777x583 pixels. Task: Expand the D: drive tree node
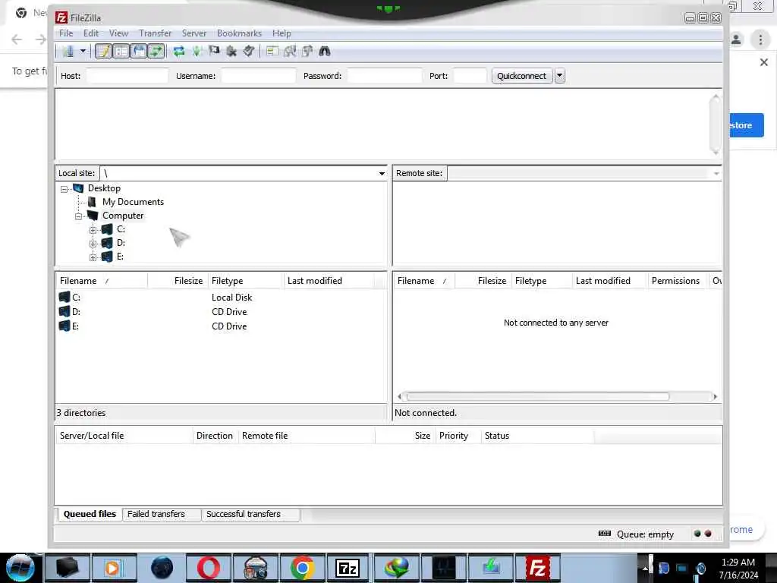pos(93,244)
